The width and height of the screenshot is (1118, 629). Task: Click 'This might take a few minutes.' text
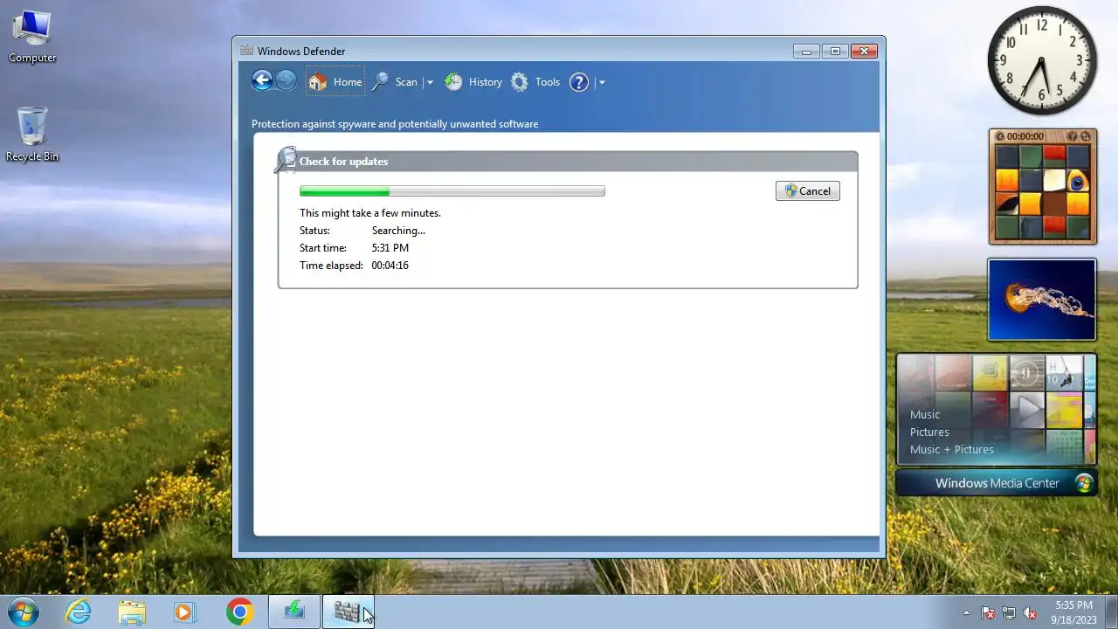pos(370,213)
